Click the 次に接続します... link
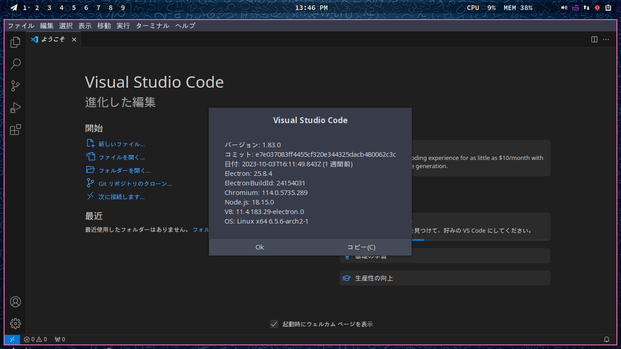The width and height of the screenshot is (621, 349). pyautogui.click(x=122, y=197)
